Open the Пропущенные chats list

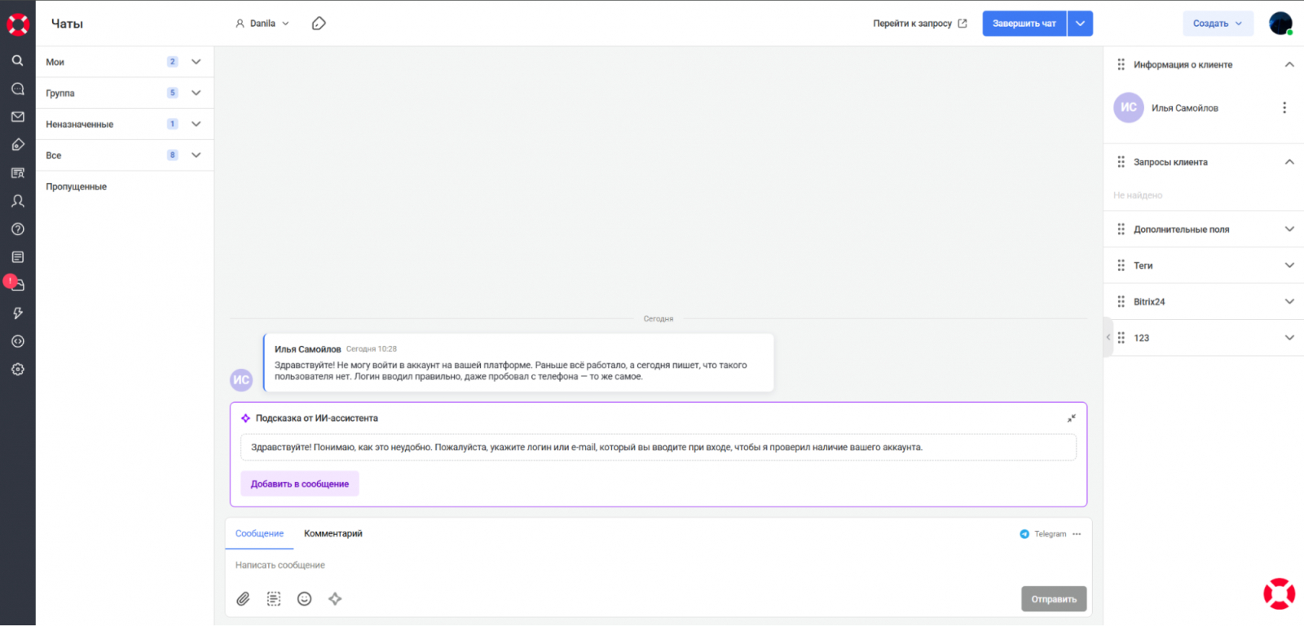pyautogui.click(x=77, y=186)
